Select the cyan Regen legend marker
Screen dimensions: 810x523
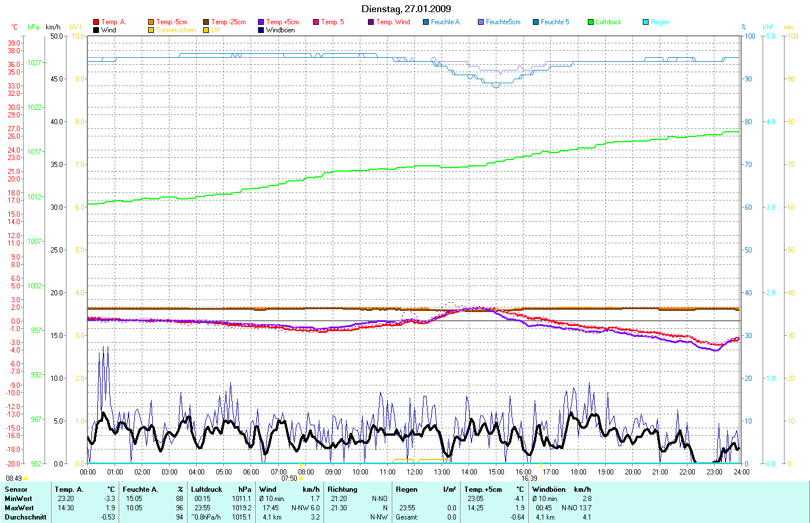click(646, 22)
